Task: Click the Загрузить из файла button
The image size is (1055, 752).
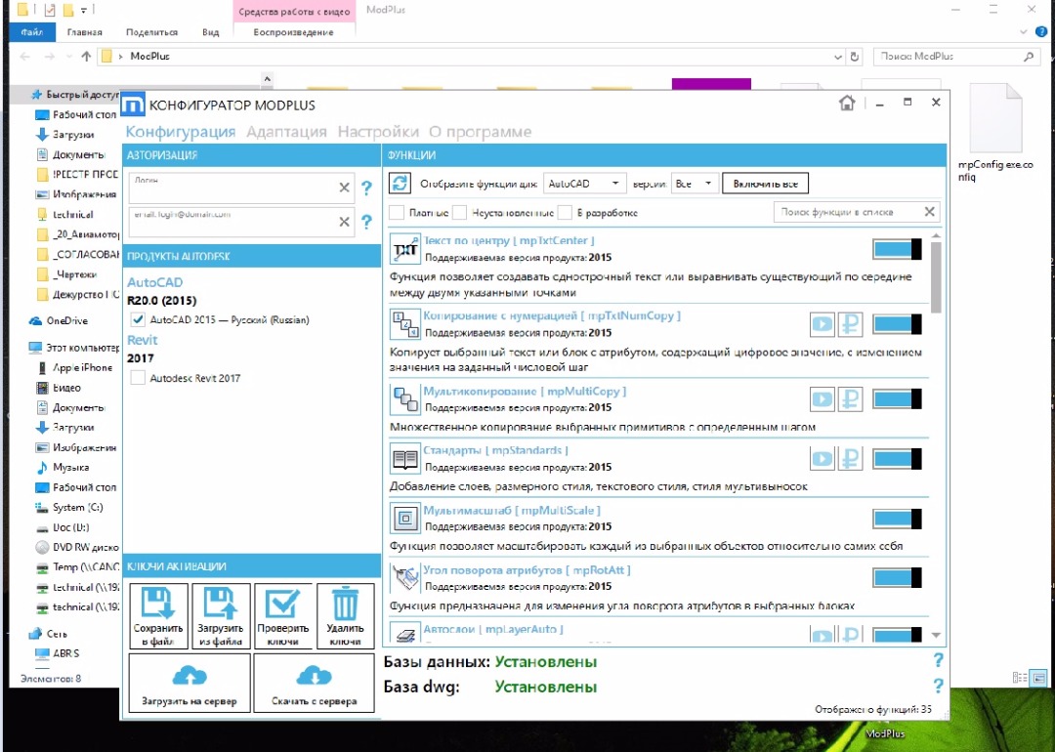Action: pos(221,616)
